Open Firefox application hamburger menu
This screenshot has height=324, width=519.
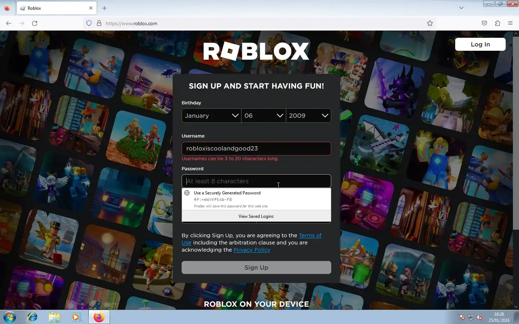pyautogui.click(x=510, y=23)
